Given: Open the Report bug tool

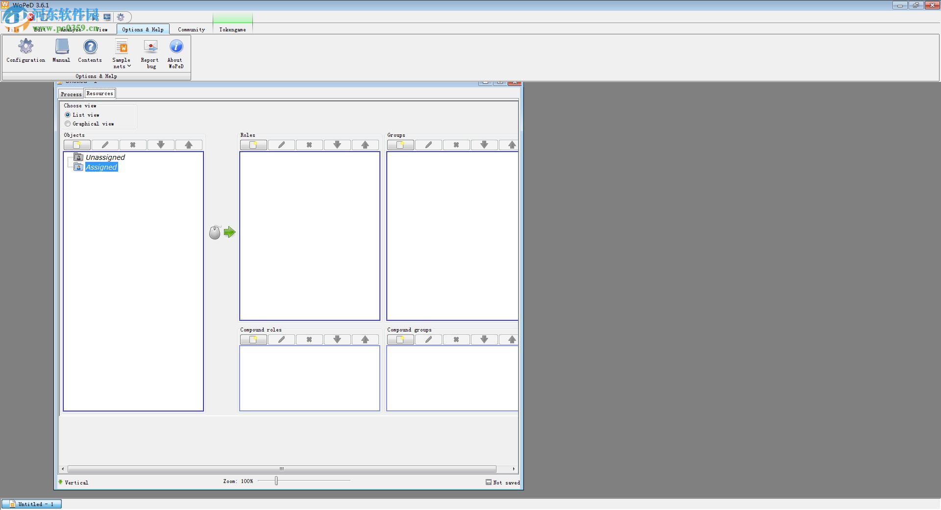Looking at the screenshot, I should 150,54.
